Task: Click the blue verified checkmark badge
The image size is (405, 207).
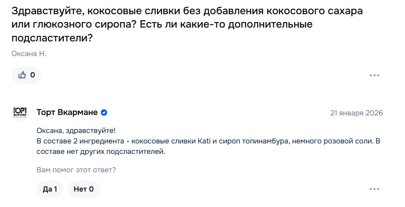Action: click(104, 112)
